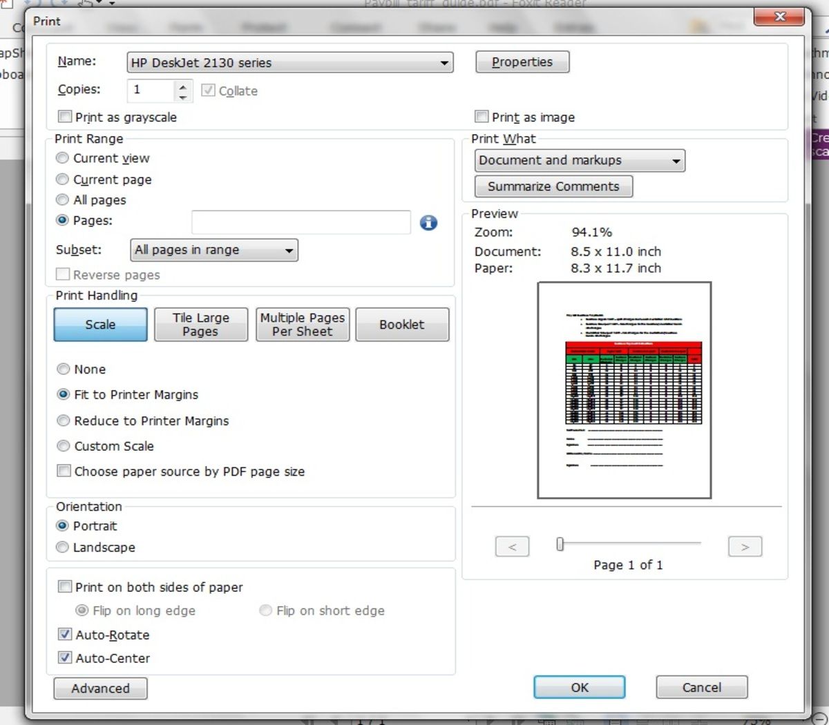The image size is (829, 725).
Task: Click the Paper size '8.3 x 11.7 inch'
Action: click(x=616, y=269)
